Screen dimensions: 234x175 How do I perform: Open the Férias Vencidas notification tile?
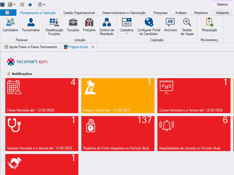[42, 96]
